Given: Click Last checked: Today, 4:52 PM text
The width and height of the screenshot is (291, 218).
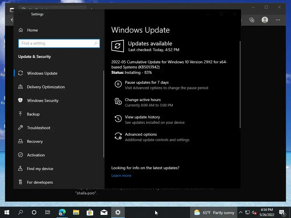Looking at the screenshot, I should click(154, 50).
